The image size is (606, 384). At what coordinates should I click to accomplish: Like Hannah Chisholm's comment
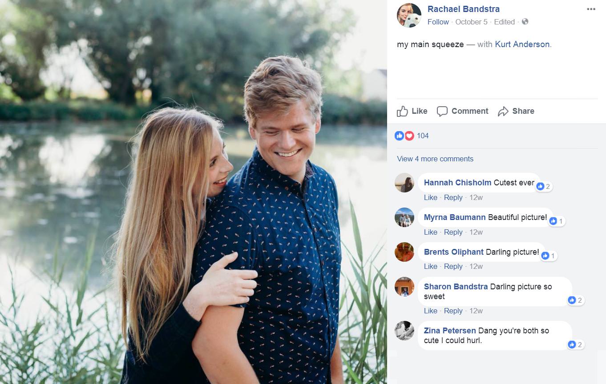pos(431,197)
